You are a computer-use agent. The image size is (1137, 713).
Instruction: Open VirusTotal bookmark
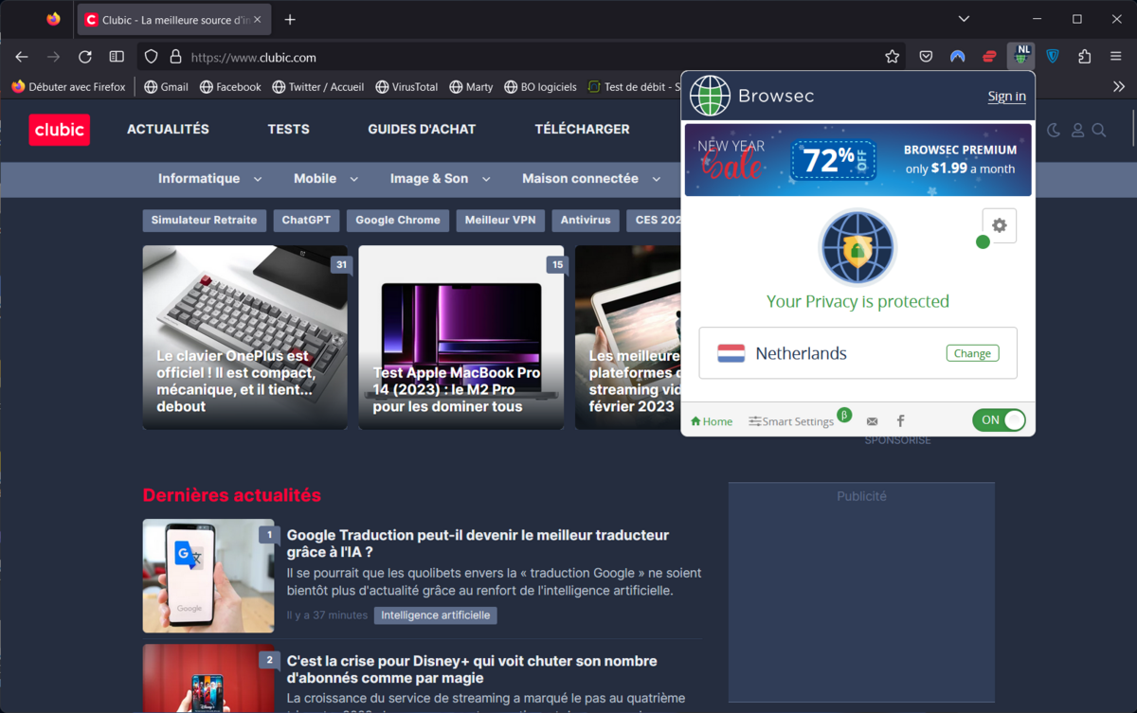click(406, 86)
